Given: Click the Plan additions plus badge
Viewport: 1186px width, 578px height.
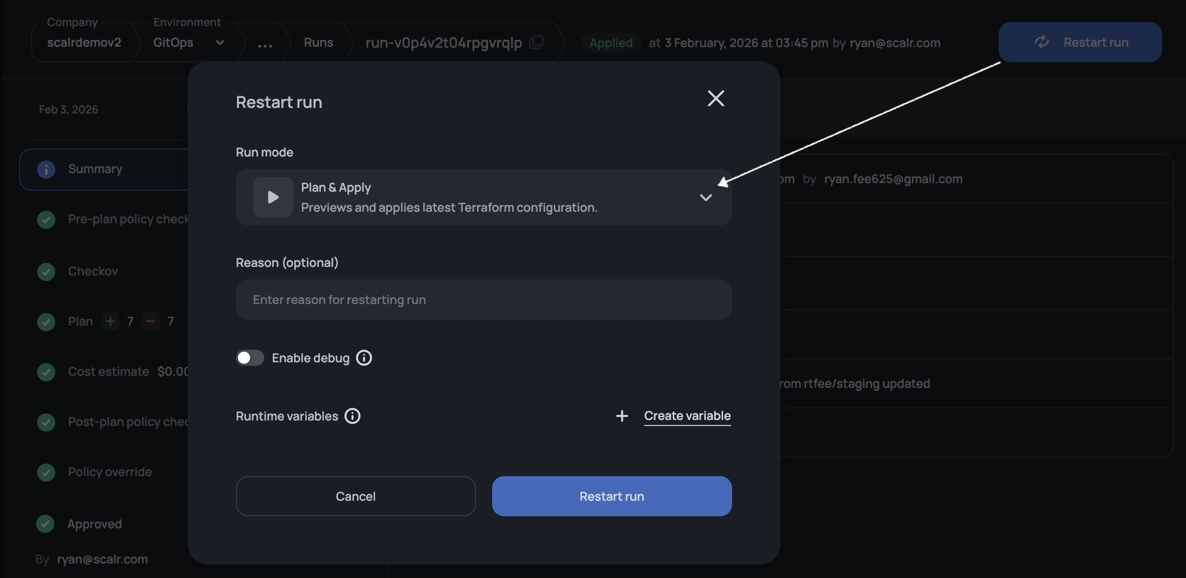Looking at the screenshot, I should 110,321.
